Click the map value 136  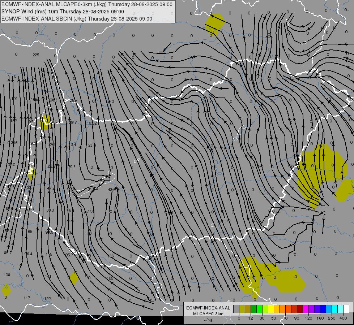pyautogui.click(x=111, y=256)
